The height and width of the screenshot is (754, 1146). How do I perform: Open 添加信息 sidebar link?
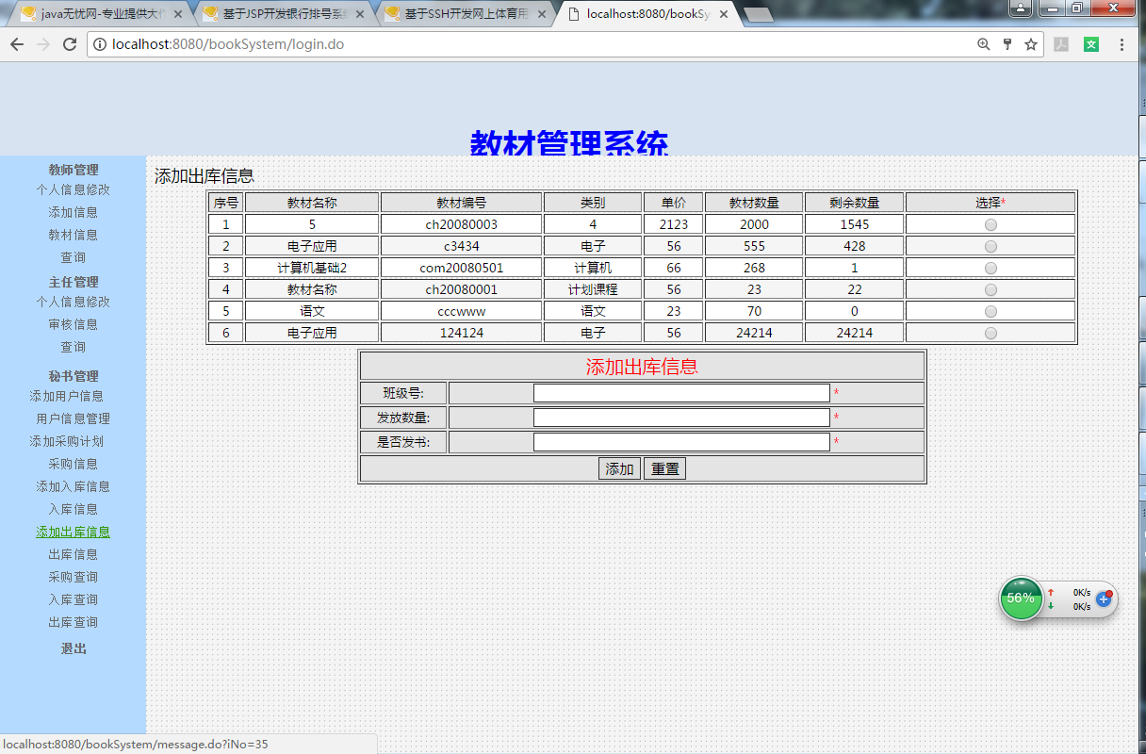[73, 212]
